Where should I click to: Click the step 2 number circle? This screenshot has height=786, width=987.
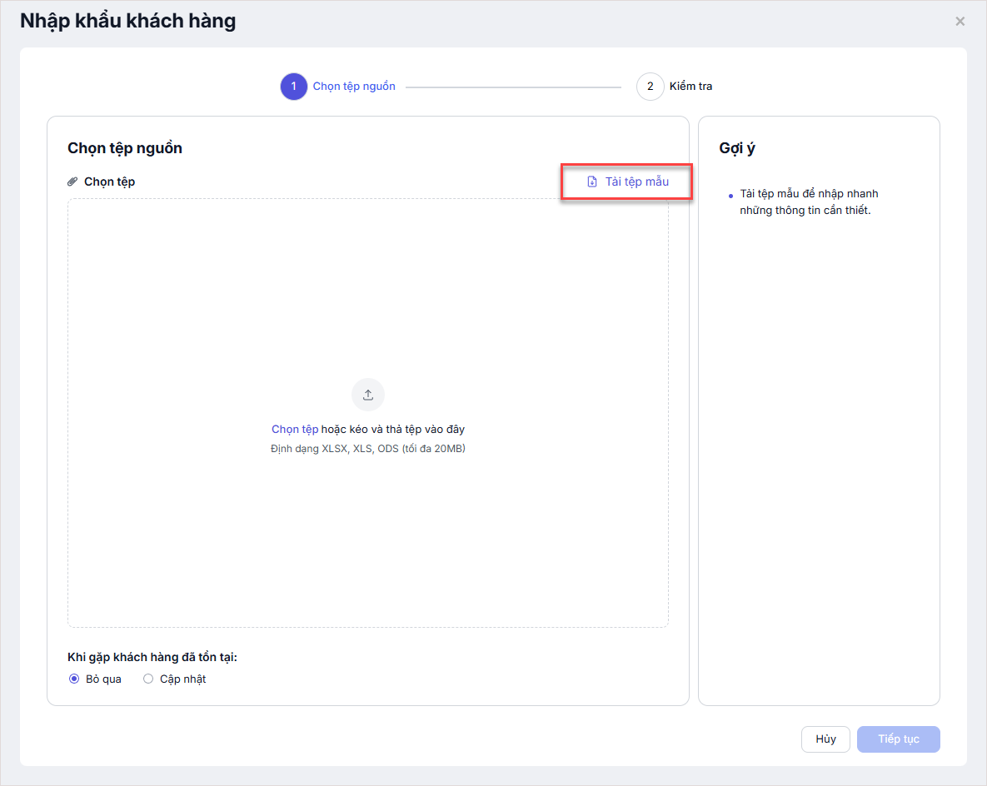click(650, 87)
